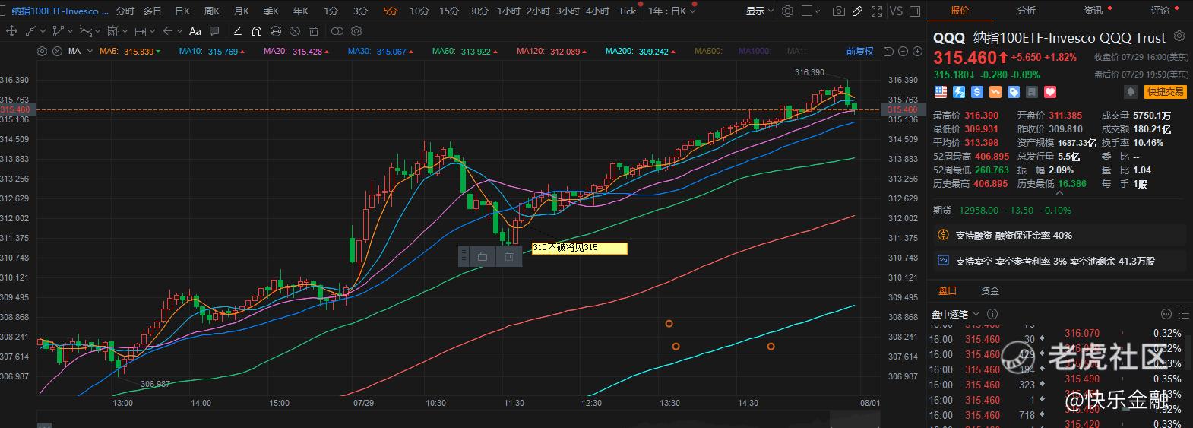Open the 1年:日K range dropdown
Image resolution: width=1193 pixels, height=428 pixels.
pos(672,11)
